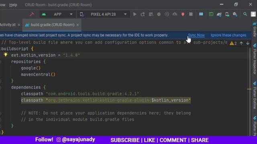Click the NOTE comment about application dependencies
Viewport: 257px width, 144px height.
click(106, 113)
